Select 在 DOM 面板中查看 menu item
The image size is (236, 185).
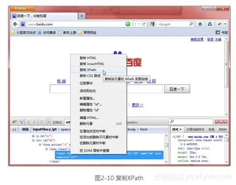coord(98,150)
